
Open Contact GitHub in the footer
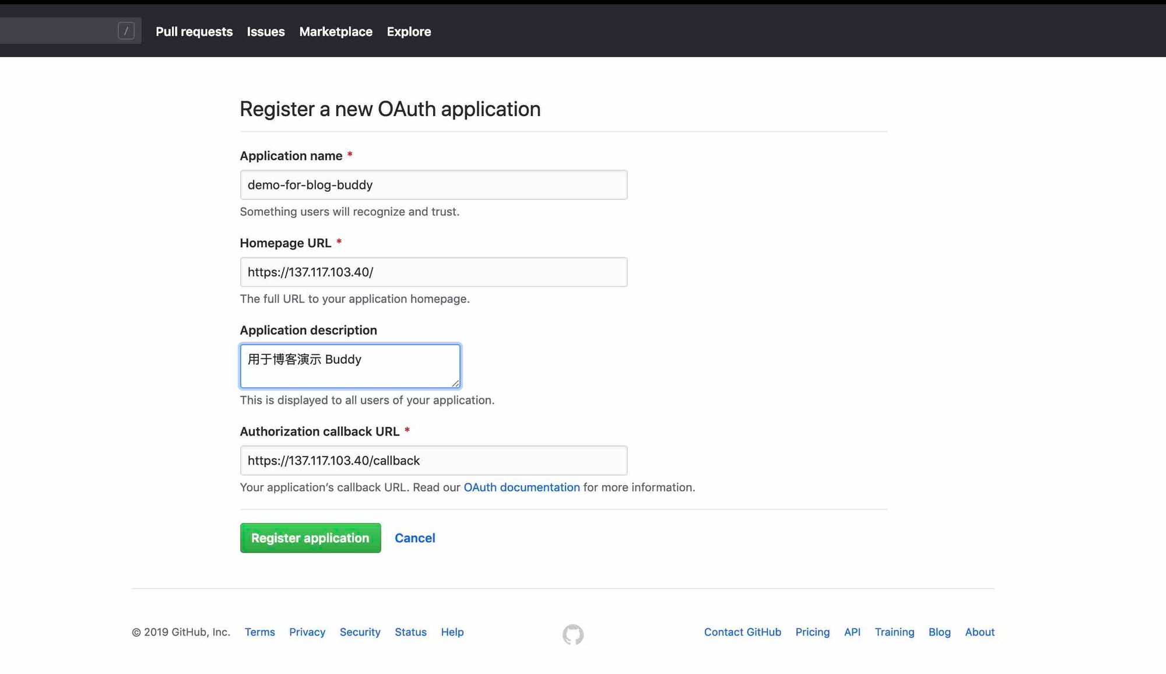pyautogui.click(x=742, y=632)
